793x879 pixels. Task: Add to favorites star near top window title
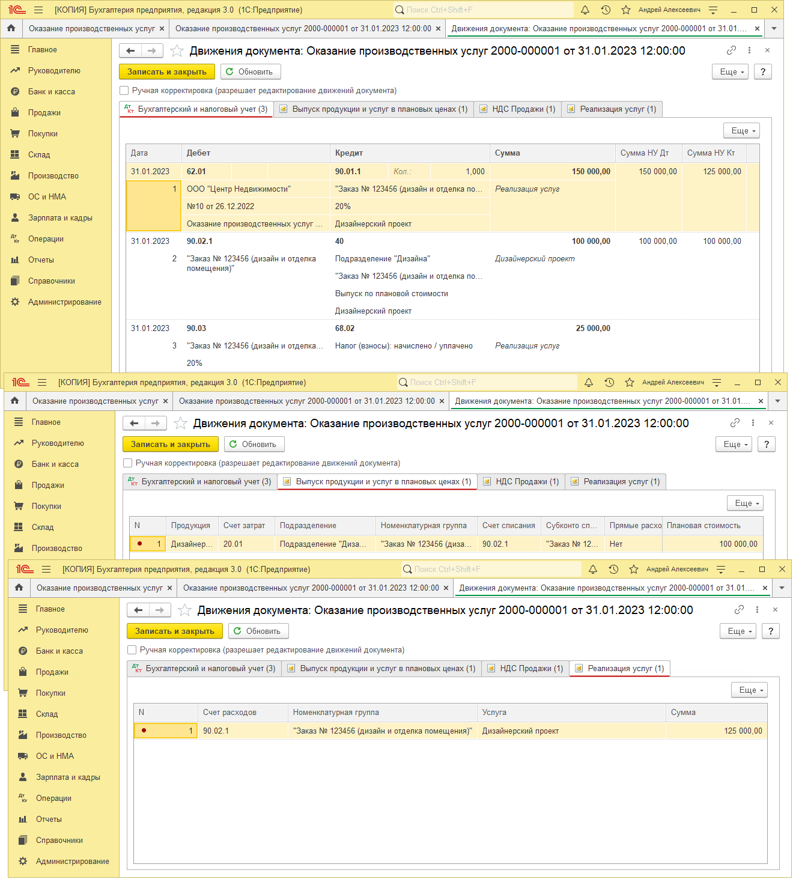click(177, 51)
